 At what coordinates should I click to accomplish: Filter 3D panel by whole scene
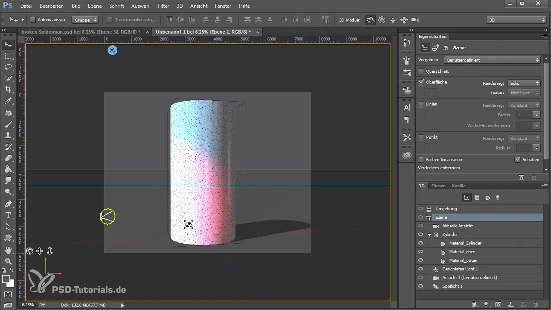pos(466,198)
